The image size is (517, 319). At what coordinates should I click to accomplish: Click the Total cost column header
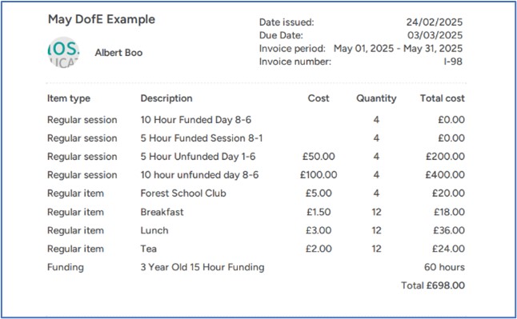tap(442, 98)
